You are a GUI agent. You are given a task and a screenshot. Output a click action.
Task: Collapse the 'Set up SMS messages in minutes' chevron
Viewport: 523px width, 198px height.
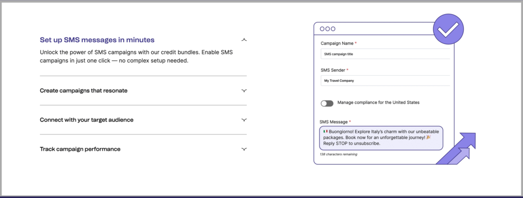(244, 40)
